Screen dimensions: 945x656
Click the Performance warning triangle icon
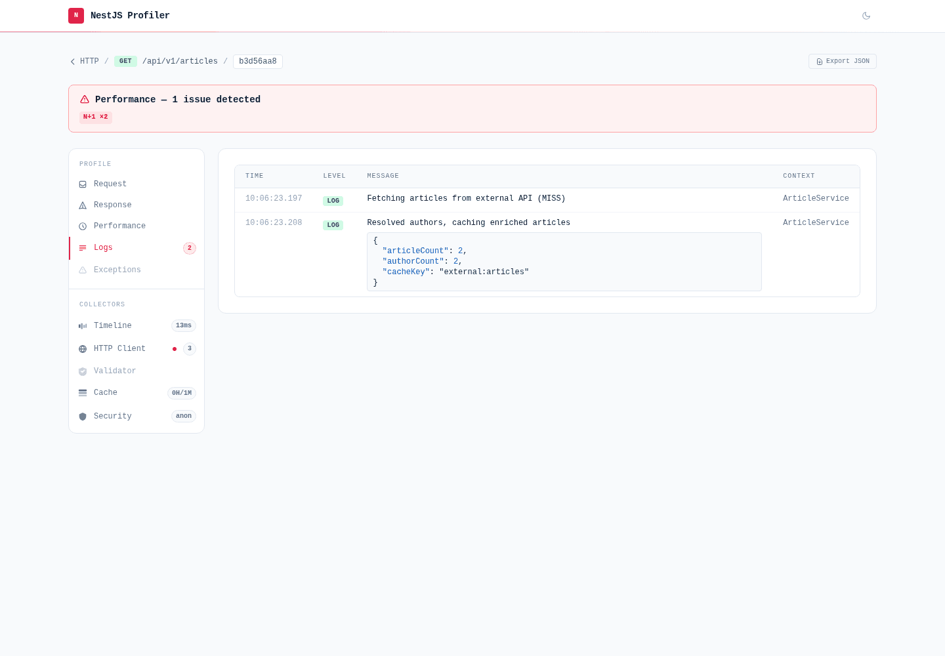(85, 100)
